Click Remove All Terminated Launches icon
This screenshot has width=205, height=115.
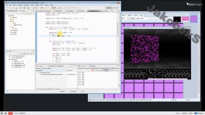pyautogui.click(x=97, y=70)
